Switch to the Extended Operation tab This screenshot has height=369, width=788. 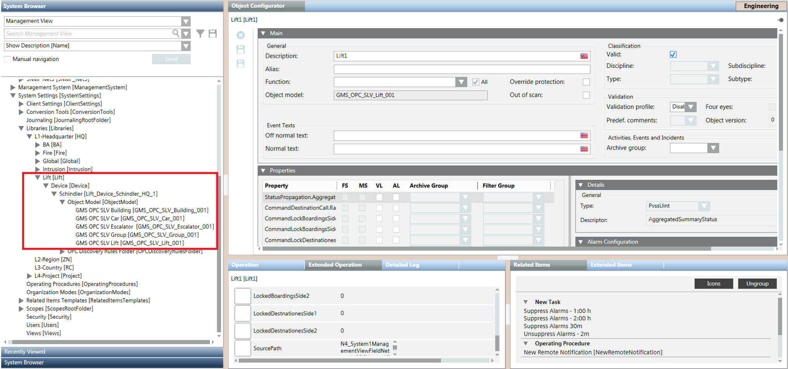click(x=335, y=265)
